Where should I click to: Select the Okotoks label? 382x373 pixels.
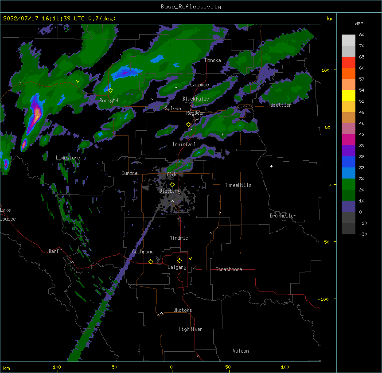click(183, 310)
